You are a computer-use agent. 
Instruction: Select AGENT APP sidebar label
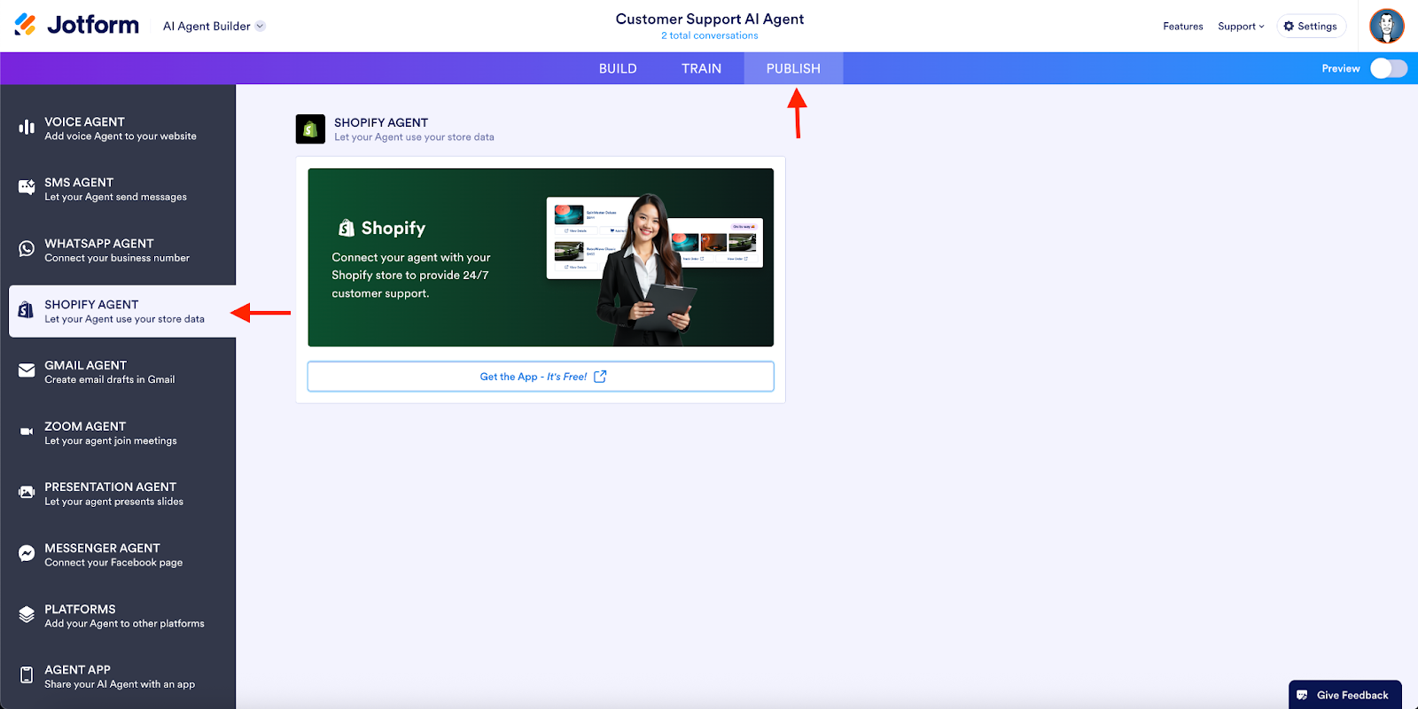pyautogui.click(x=78, y=669)
